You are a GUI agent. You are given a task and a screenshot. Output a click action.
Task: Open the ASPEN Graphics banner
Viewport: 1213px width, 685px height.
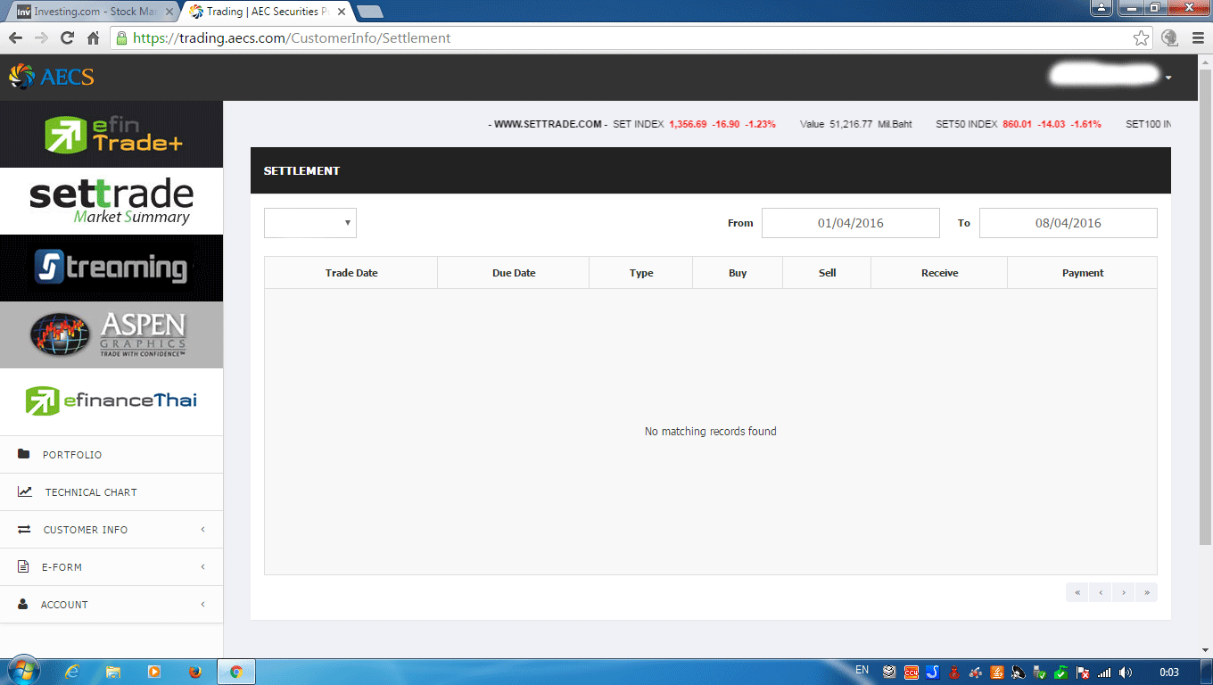pos(111,334)
